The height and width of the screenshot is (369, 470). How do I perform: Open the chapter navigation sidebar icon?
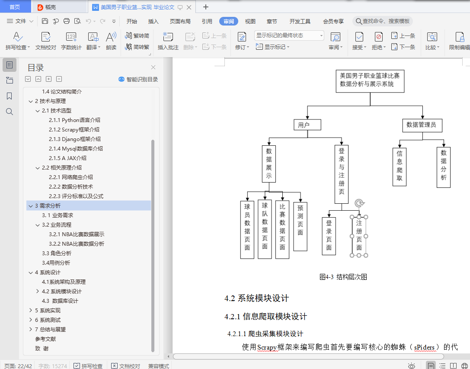(x=10, y=80)
